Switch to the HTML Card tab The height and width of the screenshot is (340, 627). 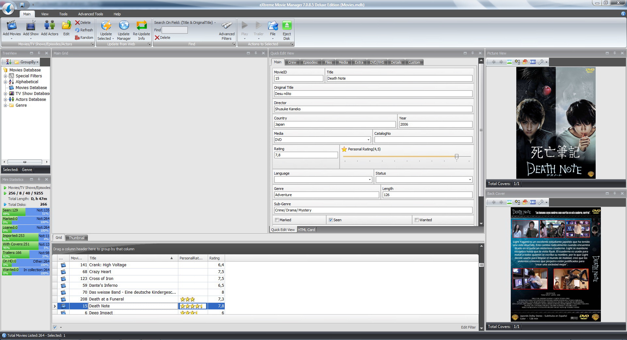click(306, 230)
